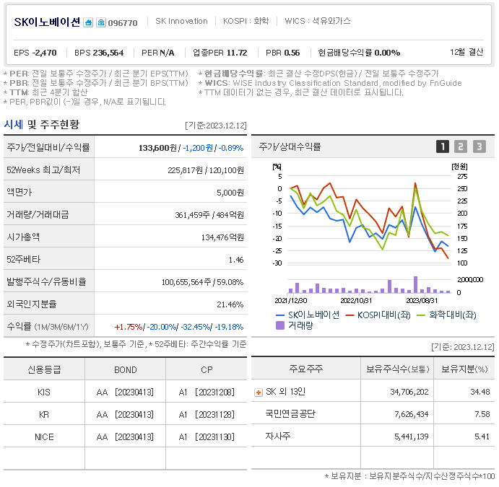Viewport: 499px width, 487px height.
Task: Click the +1.75% one-month return
Action: point(129,327)
